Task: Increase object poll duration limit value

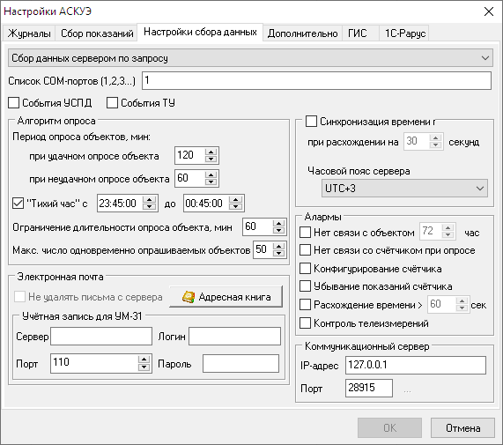Action: point(278,223)
